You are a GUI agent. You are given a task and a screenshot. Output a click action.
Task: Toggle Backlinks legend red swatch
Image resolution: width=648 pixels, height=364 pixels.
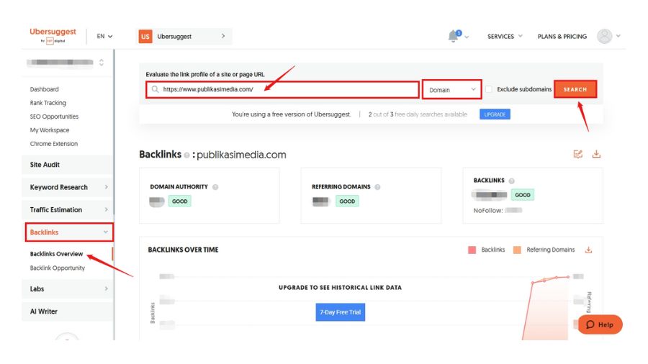(472, 250)
